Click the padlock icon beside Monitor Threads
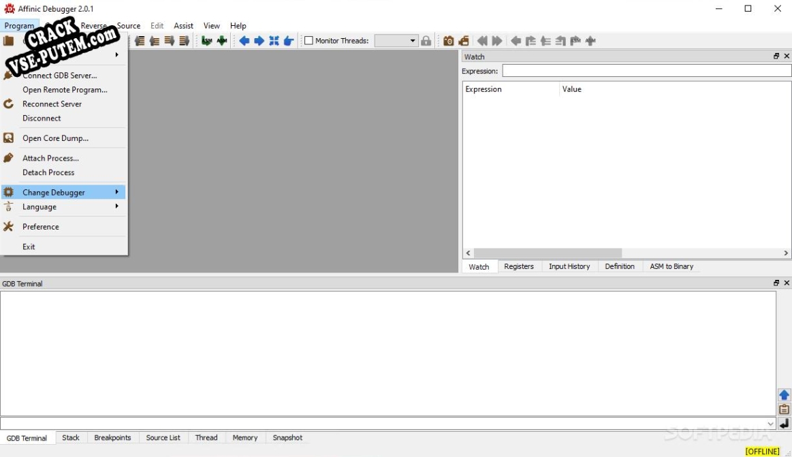 coord(426,41)
